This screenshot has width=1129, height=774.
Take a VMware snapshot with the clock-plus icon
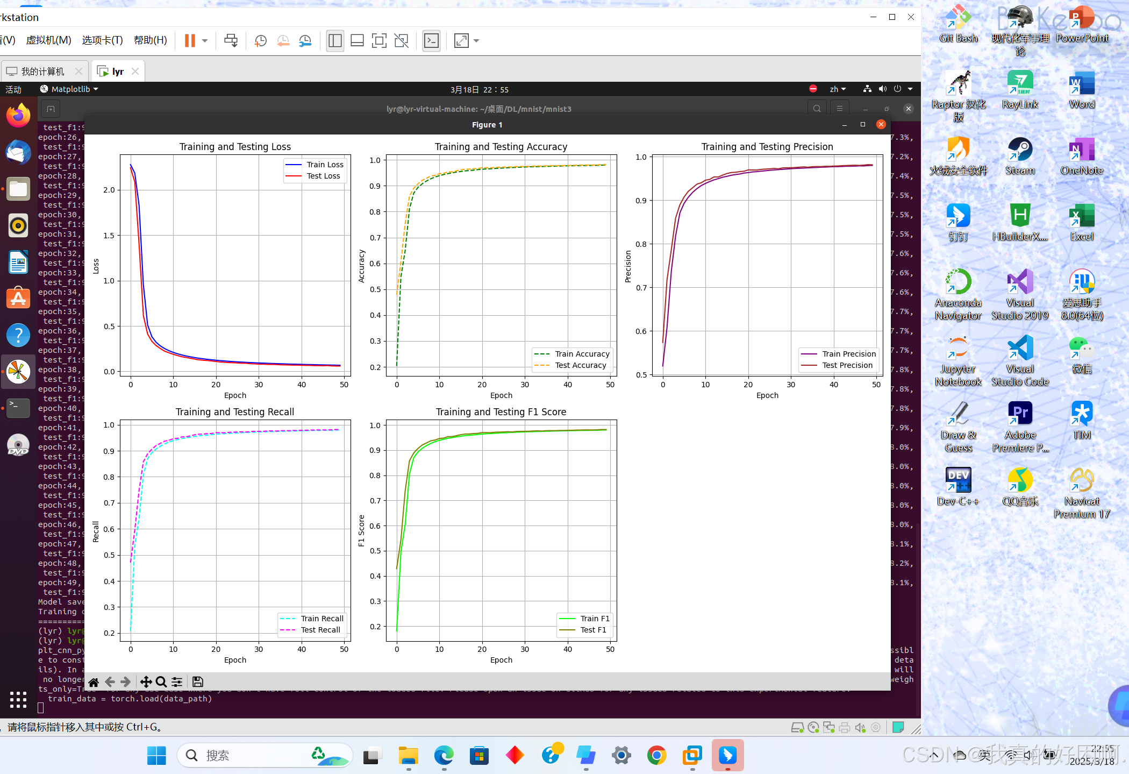(261, 41)
